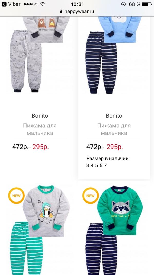Tap the back-to-Viber arrow icon
The image size is (154, 275).
4,4
